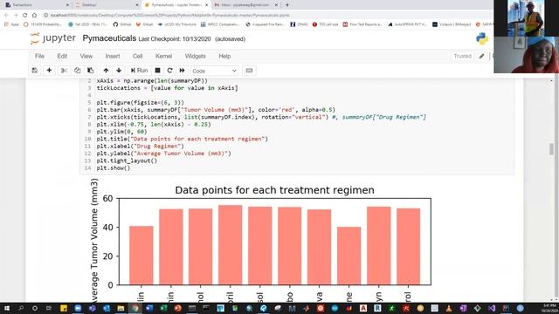Go to the browser home page
559x314 pixels.
tap(34, 16)
